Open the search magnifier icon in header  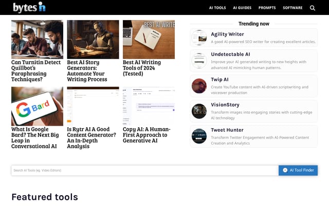coord(313,8)
